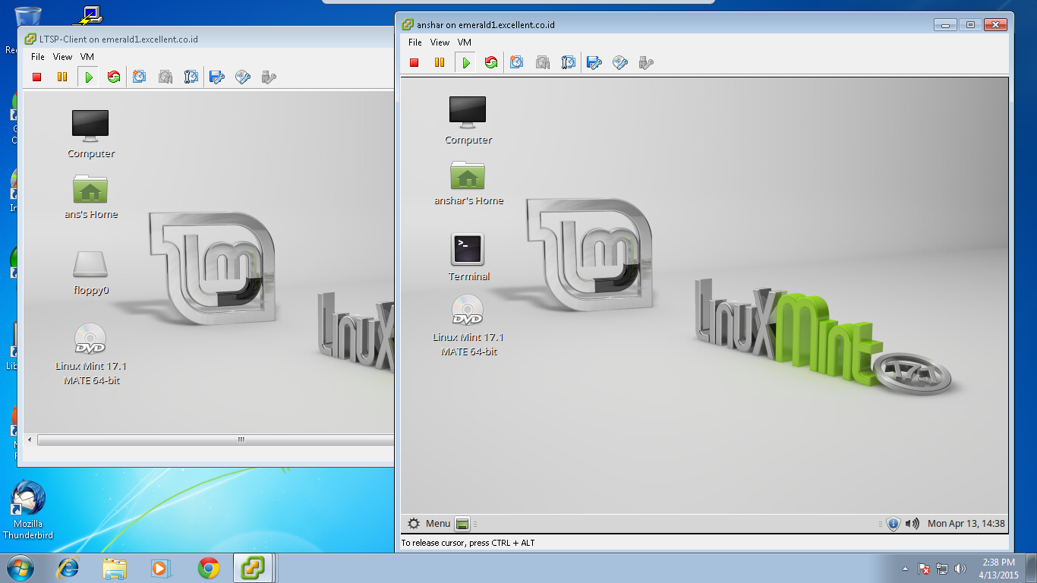Click CD/DVD device icon in anshar toolbar
The image size is (1037, 583).
(x=620, y=62)
